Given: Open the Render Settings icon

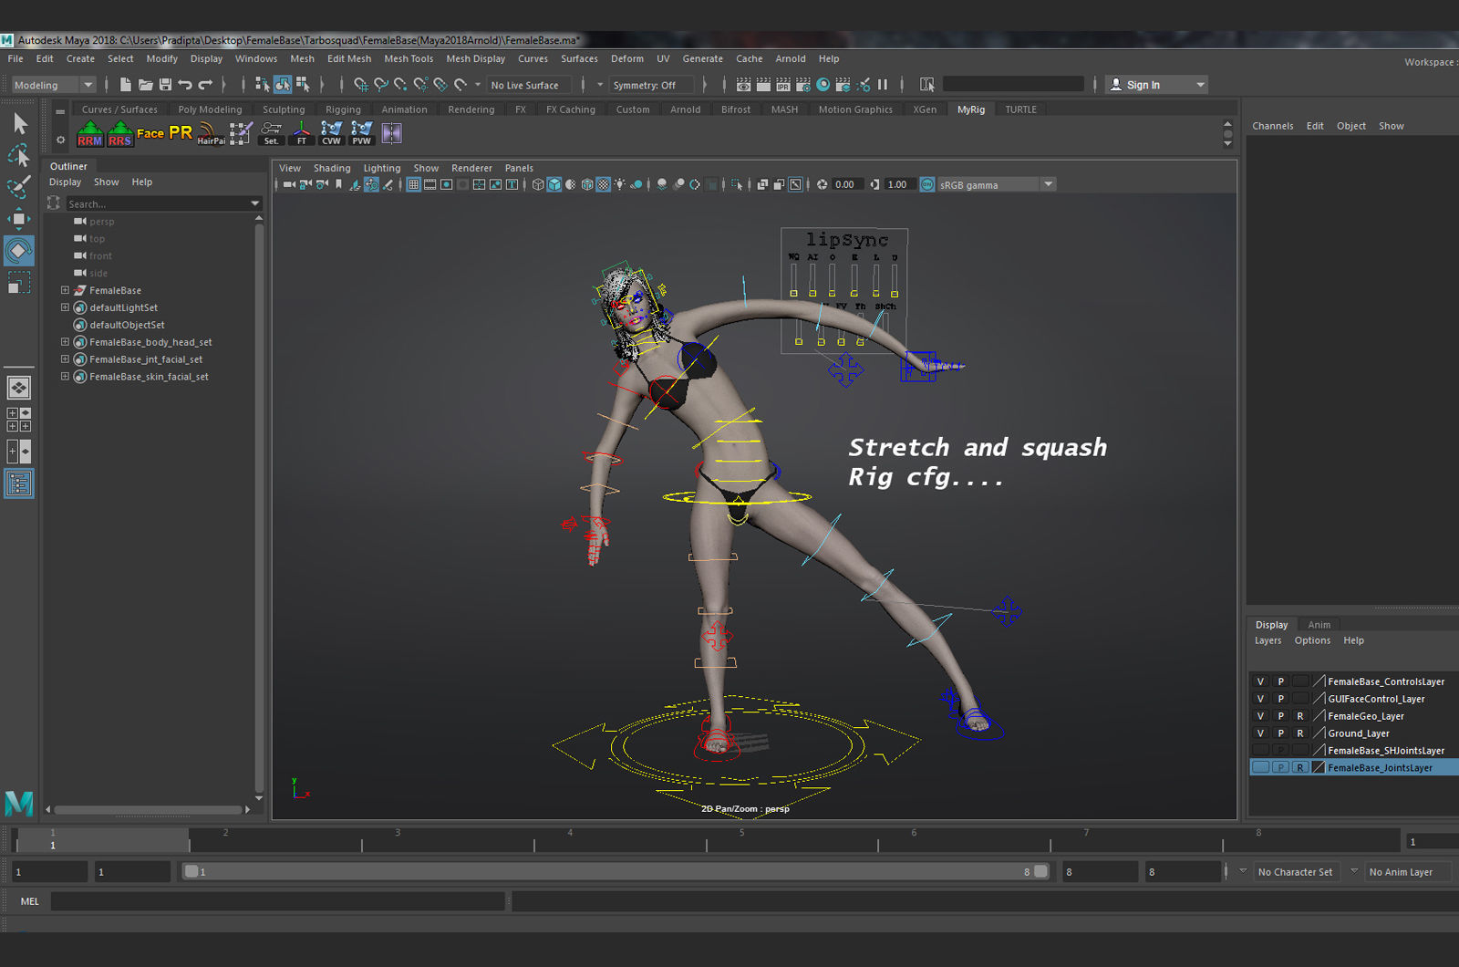Looking at the screenshot, I should pyautogui.click(x=803, y=85).
